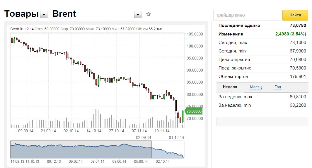
Task: Switch to the Год tab
Action: [278, 87]
